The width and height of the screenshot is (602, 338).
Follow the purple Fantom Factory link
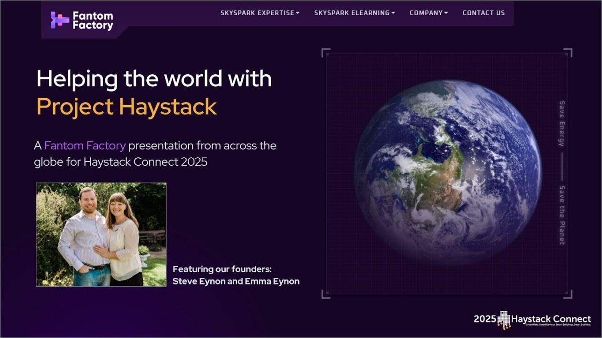(85, 146)
